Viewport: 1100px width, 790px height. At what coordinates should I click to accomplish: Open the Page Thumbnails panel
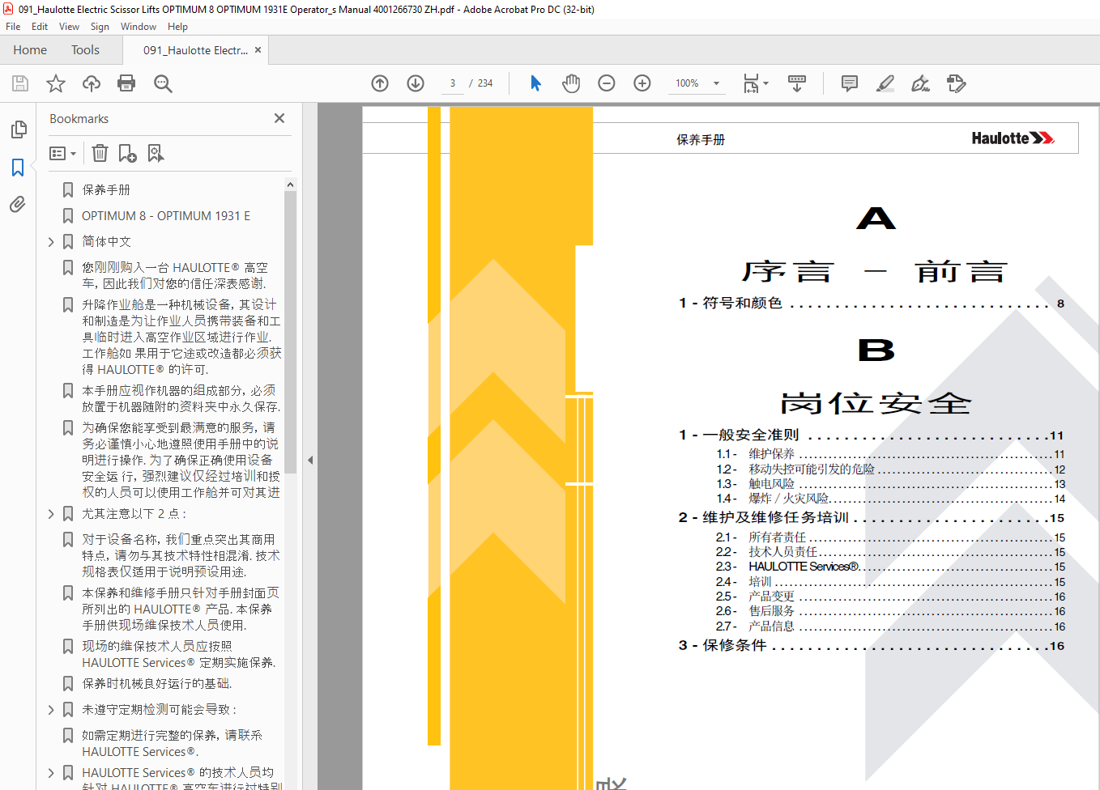(18, 130)
